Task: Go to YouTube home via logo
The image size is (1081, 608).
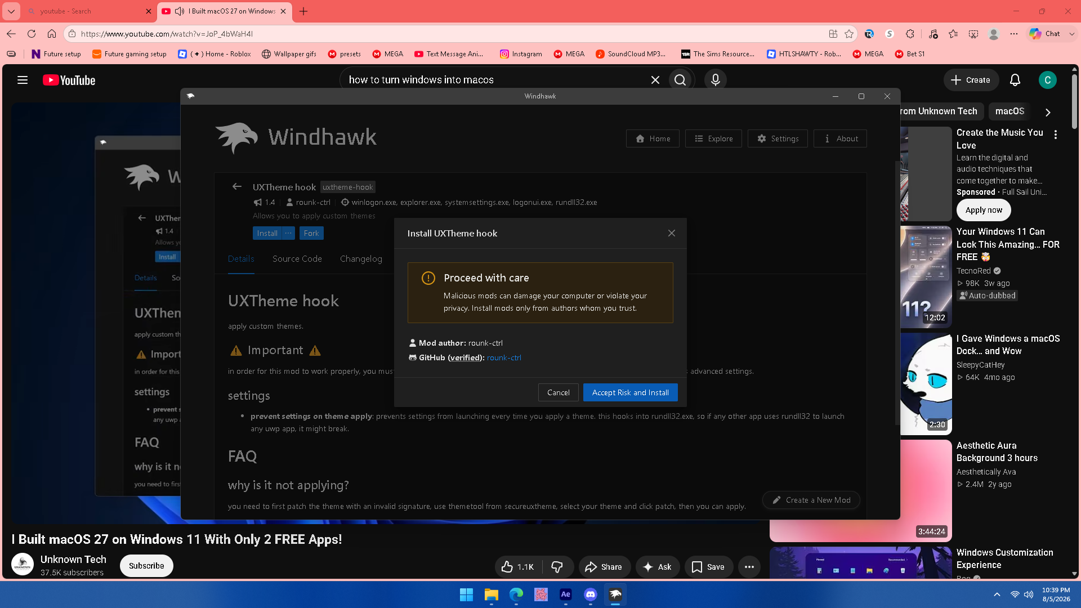Action: click(69, 81)
